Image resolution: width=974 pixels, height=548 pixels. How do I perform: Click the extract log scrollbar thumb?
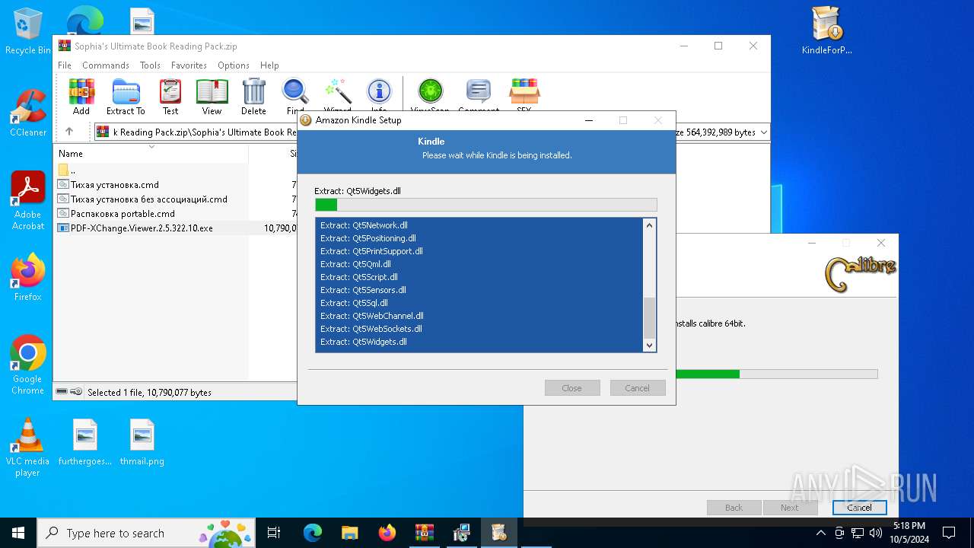(x=649, y=317)
